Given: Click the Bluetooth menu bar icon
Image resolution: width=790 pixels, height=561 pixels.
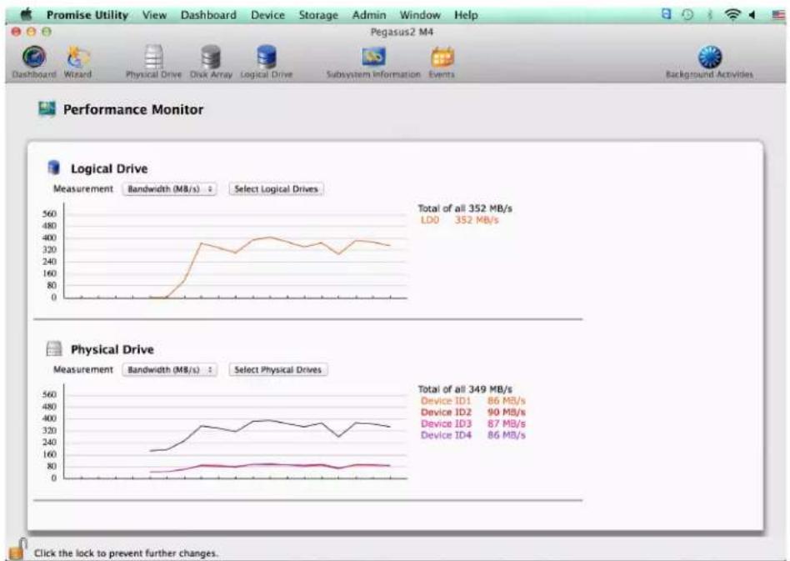Looking at the screenshot, I should click(709, 15).
